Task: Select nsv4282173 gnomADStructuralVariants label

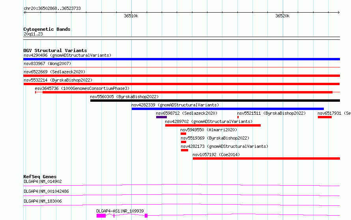Action: click(224, 146)
